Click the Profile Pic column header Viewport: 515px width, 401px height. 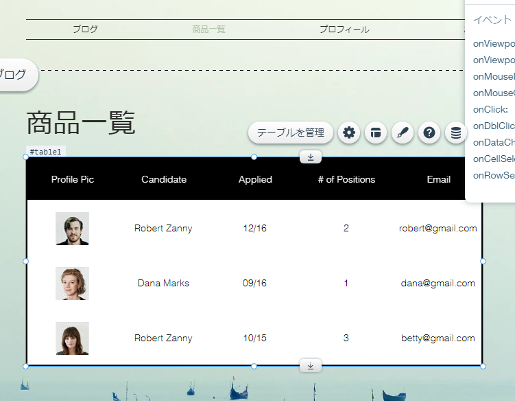[73, 179]
